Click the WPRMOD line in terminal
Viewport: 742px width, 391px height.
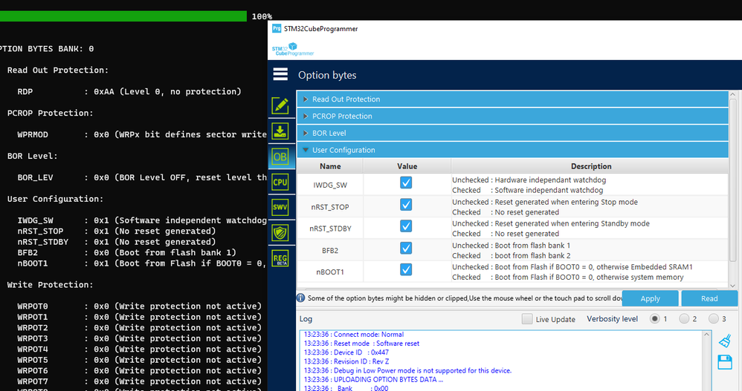tap(142, 134)
